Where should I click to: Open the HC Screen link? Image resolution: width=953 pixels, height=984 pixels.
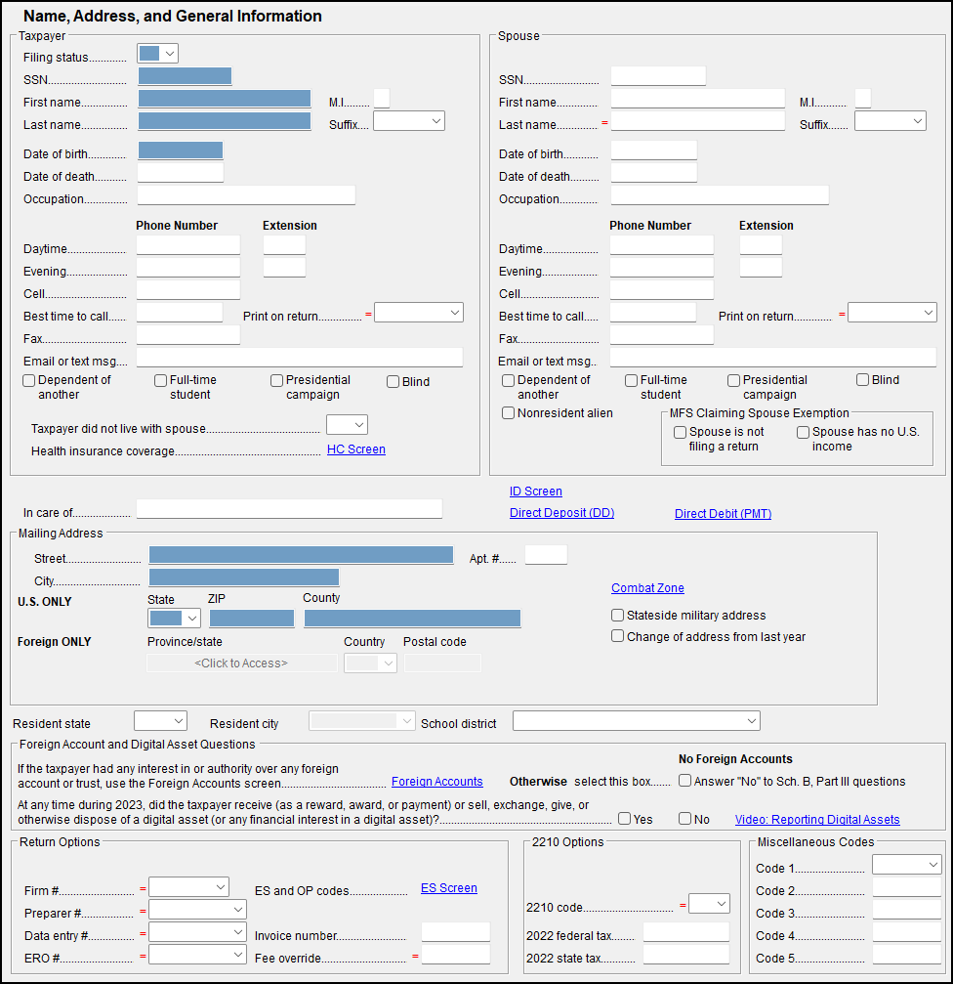tap(355, 449)
